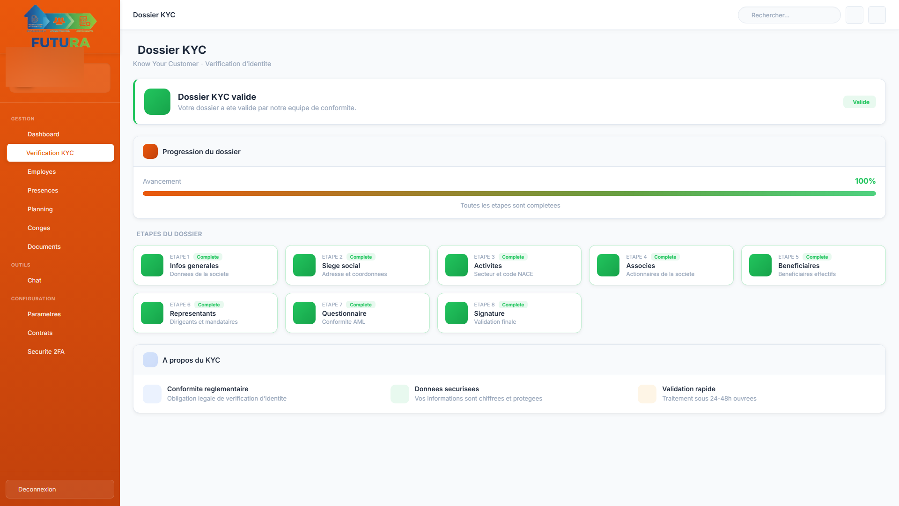Click the blue A propos du KYC icon
Screen dimensions: 899x506
click(150, 360)
